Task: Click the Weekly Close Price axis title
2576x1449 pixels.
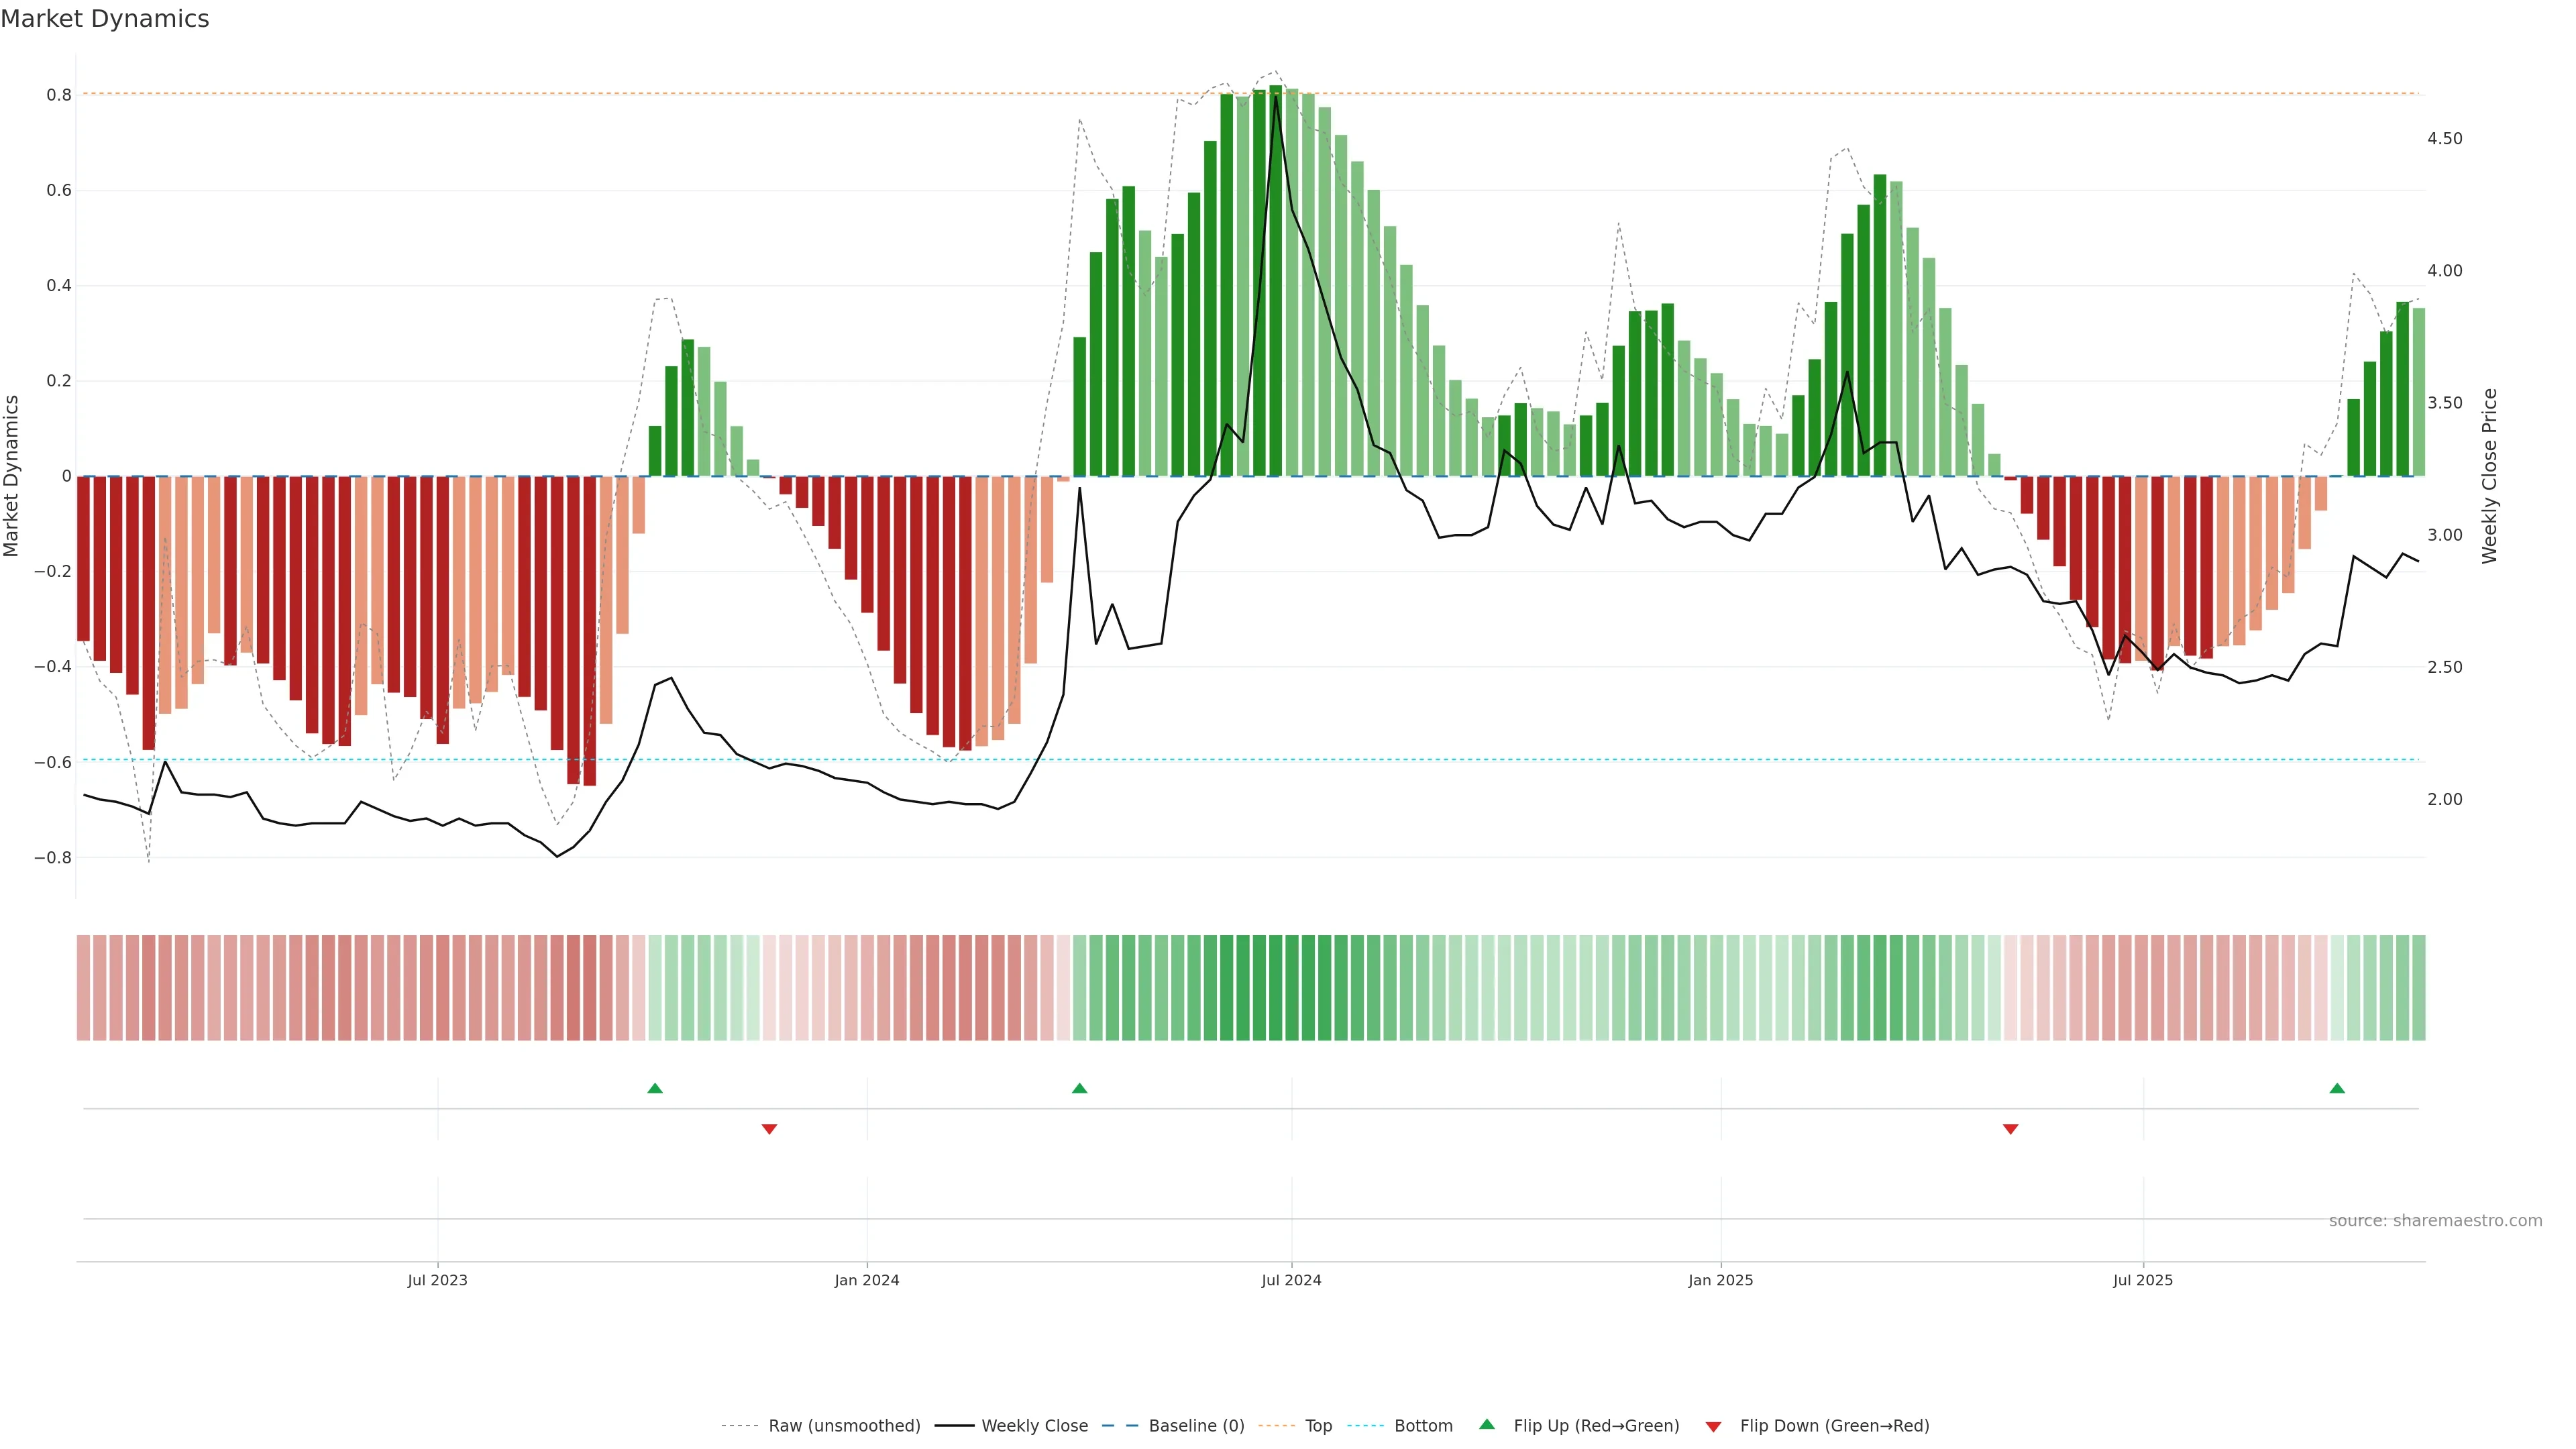Action: [x=2489, y=476]
